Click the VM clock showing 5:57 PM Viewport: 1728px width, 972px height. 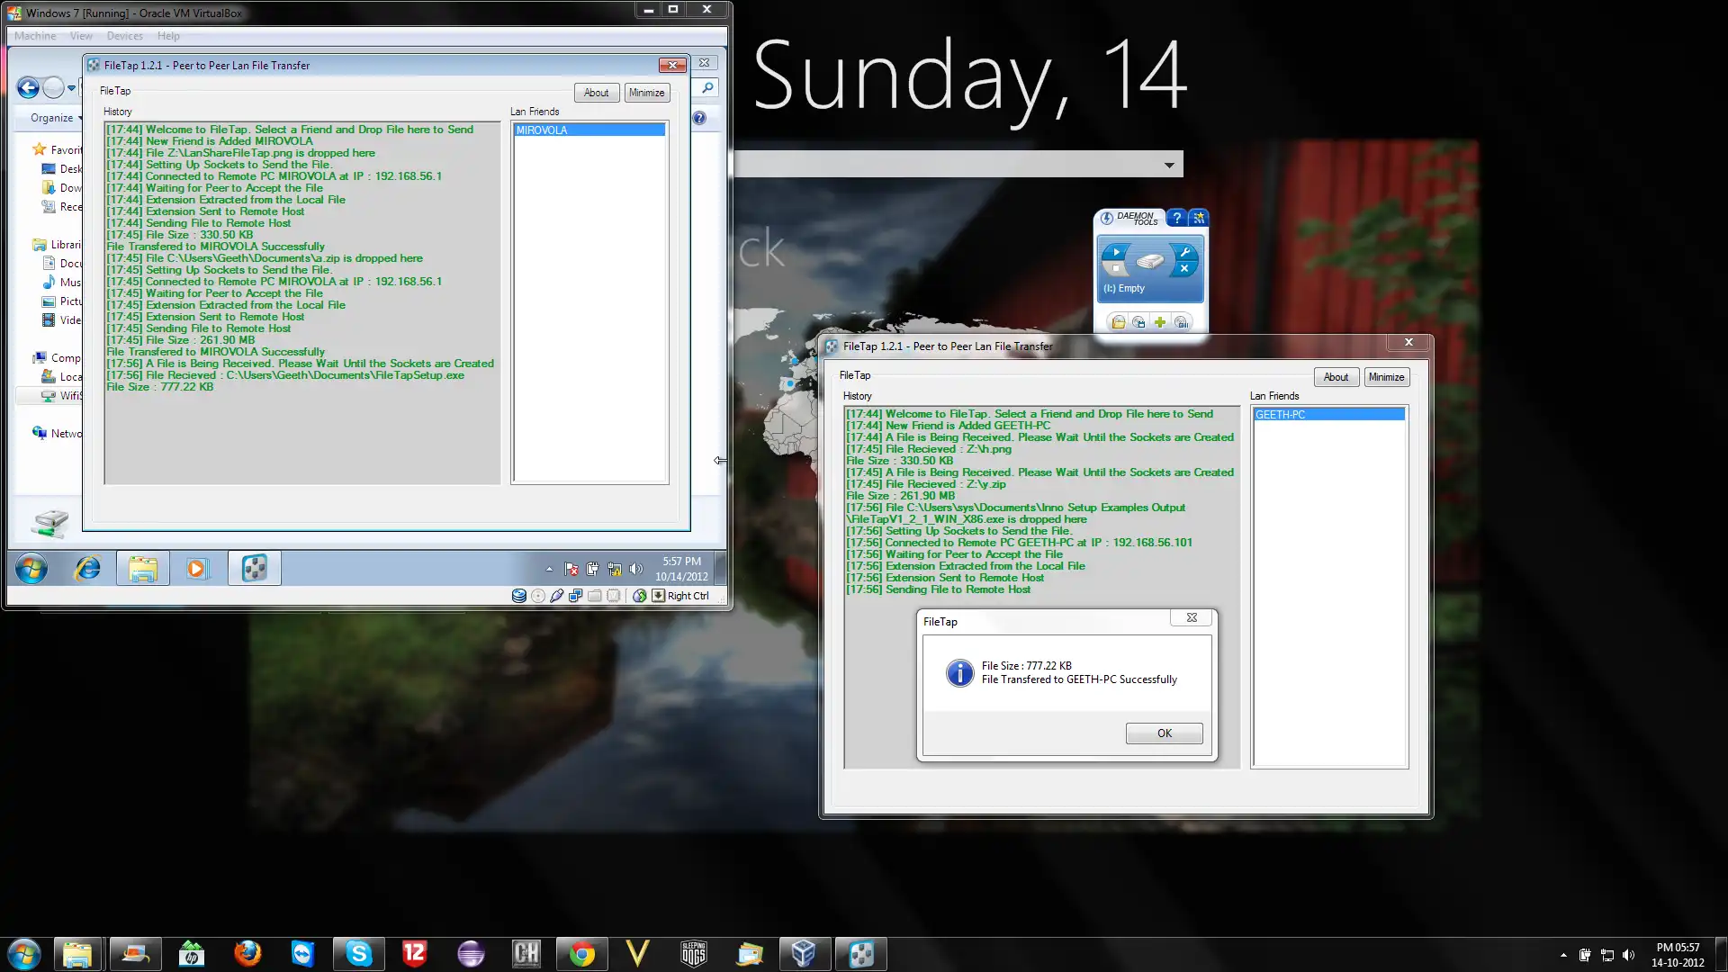pyautogui.click(x=681, y=569)
